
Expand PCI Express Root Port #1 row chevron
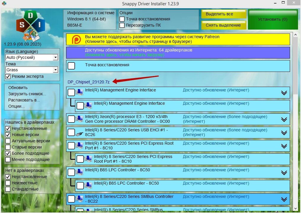284,146
